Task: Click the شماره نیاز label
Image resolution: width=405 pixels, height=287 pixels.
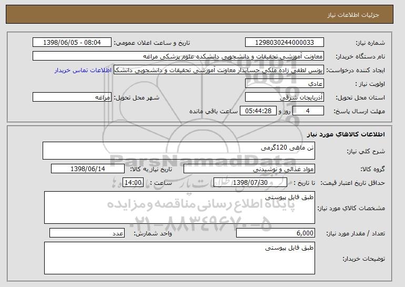Action: [370, 43]
